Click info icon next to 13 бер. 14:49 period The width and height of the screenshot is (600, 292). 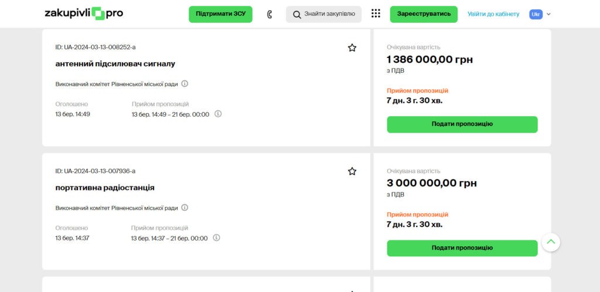click(x=218, y=114)
